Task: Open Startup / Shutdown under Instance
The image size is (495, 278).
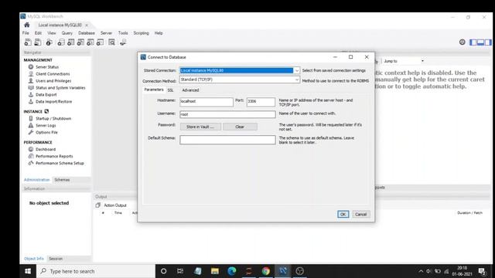Action: 53,118
